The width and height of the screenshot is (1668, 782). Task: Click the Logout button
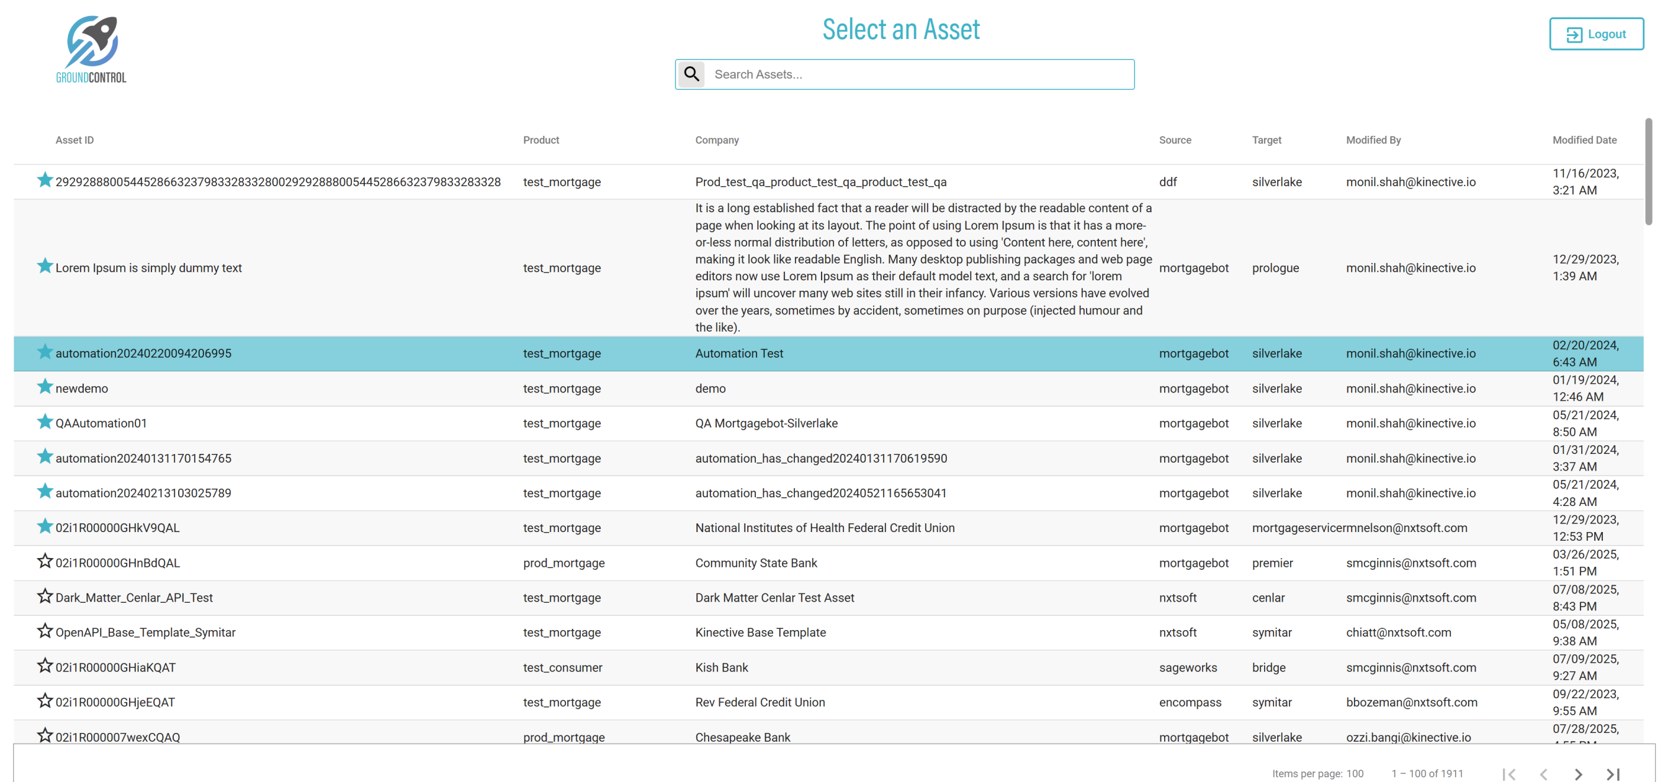[1595, 34]
